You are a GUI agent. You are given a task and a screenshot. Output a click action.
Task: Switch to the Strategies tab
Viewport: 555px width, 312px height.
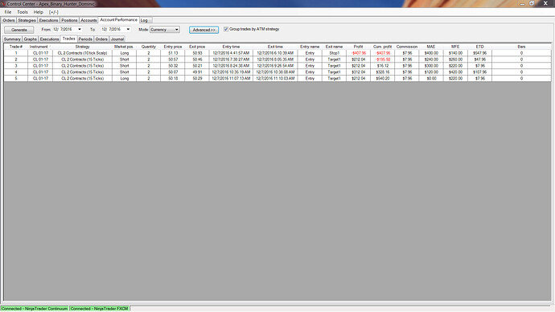pyautogui.click(x=27, y=20)
